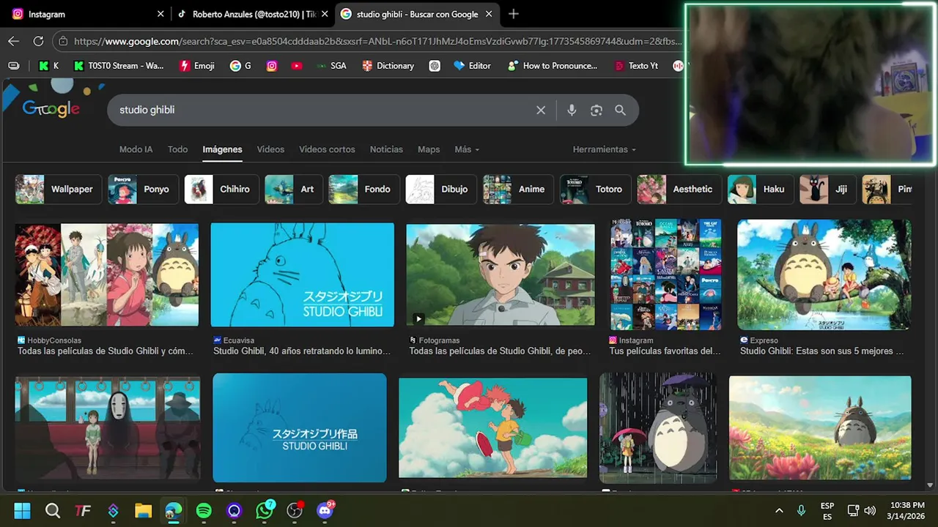Viewport: 938px width, 527px height.
Task: Filter images by Fondo chip
Action: [363, 189]
